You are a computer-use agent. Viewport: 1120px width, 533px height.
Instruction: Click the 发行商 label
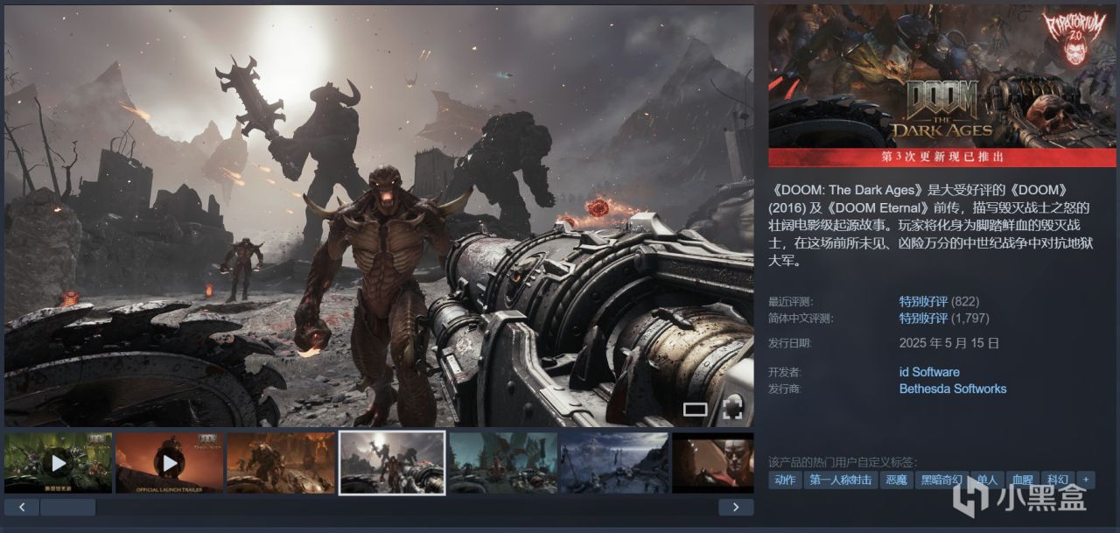(785, 389)
